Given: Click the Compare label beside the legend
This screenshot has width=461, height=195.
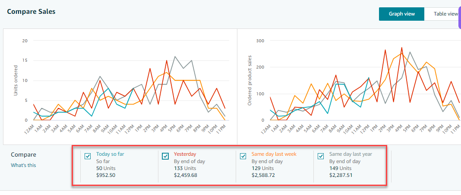Looking at the screenshot, I should coord(23,154).
